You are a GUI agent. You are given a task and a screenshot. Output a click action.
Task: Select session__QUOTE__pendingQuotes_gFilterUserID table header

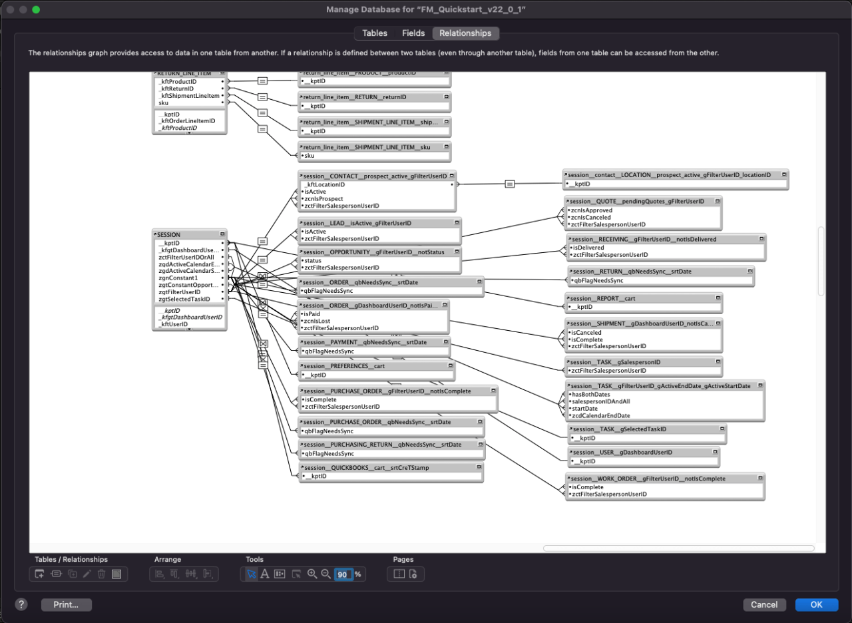click(644, 201)
